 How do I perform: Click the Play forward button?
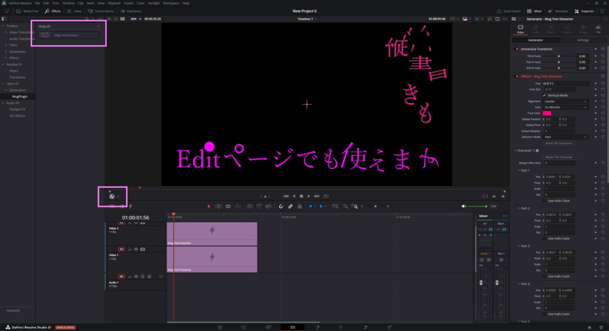(309, 196)
